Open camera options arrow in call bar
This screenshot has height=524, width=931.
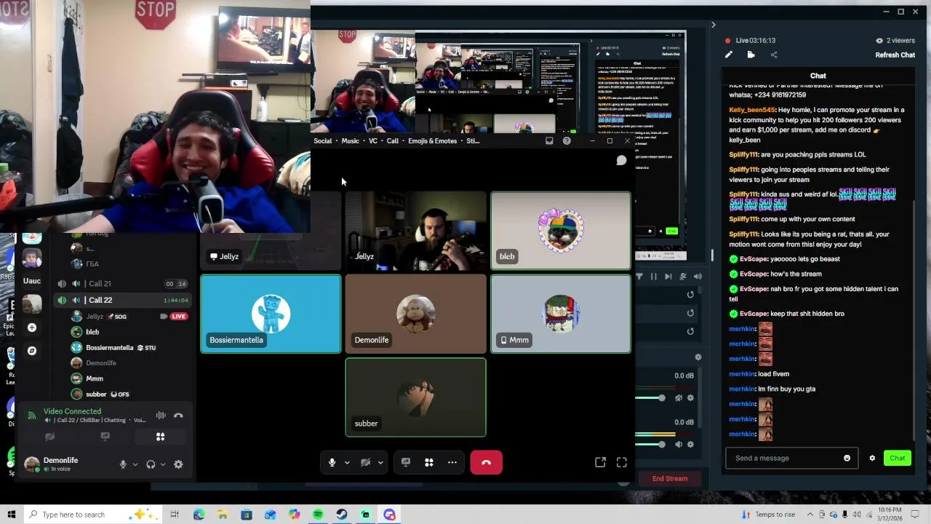[x=380, y=463]
